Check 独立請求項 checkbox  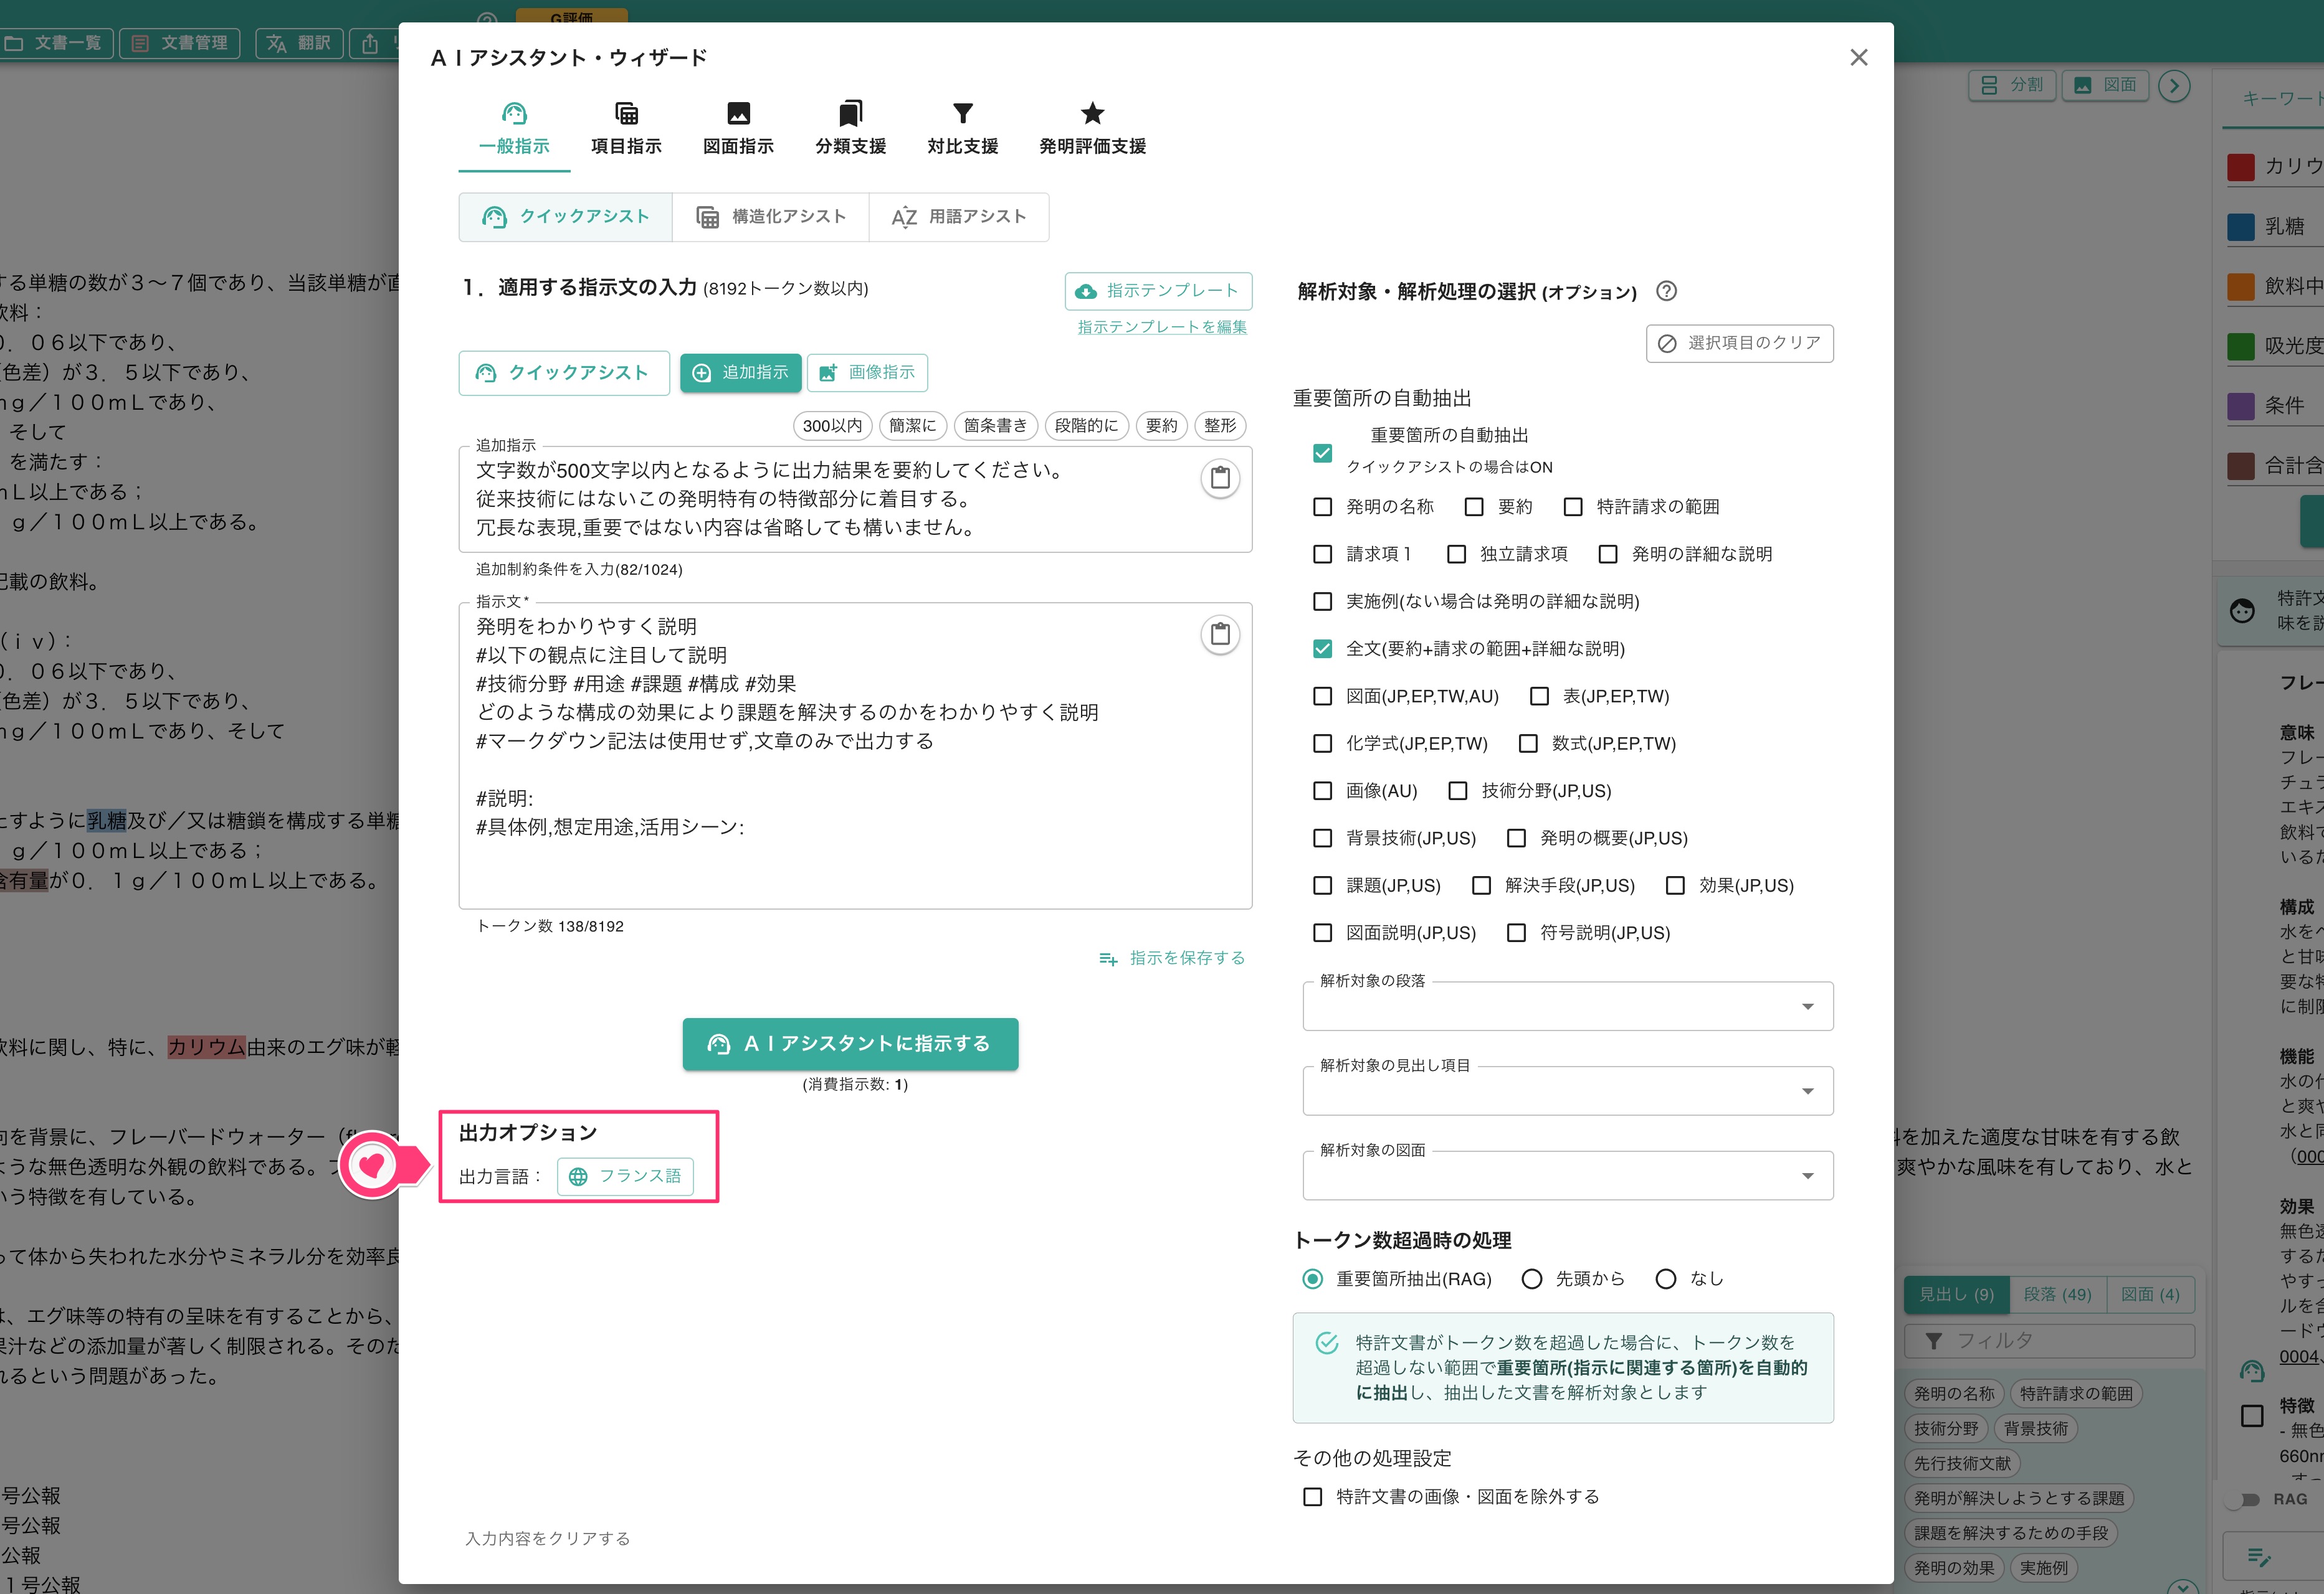[x=1457, y=555]
